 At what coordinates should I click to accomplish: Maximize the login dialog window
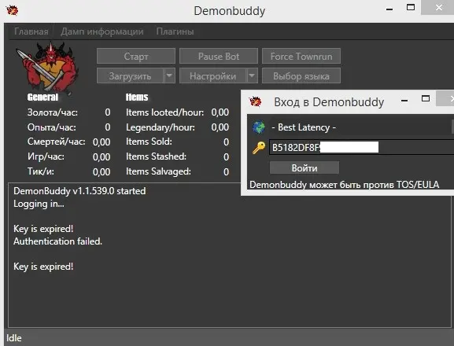[x=426, y=98]
